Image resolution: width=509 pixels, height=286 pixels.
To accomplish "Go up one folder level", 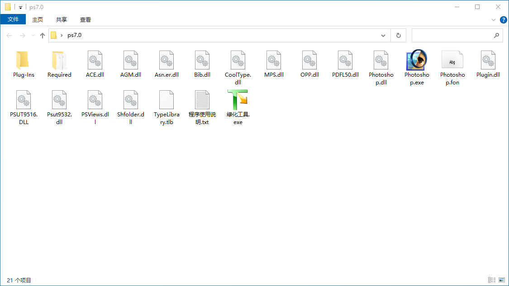I will pos(42,35).
